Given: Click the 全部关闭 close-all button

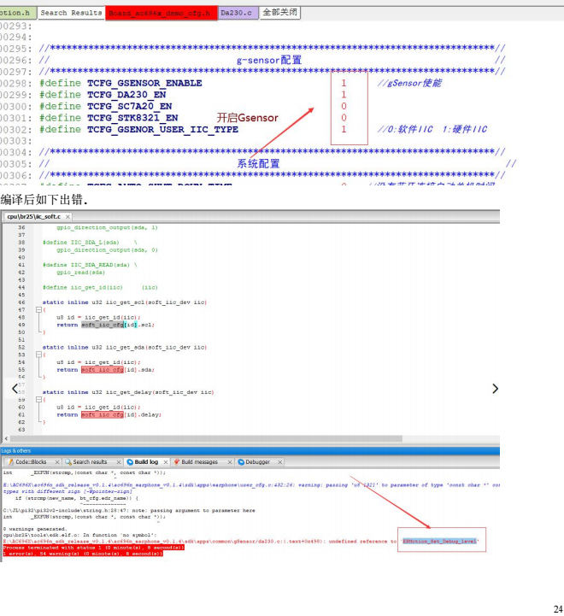Looking at the screenshot, I should click(279, 12).
